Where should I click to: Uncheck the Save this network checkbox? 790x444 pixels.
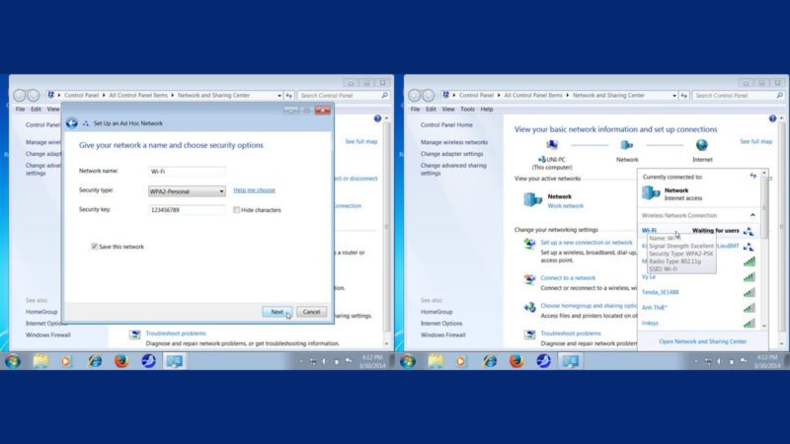point(95,247)
